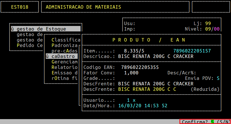This screenshot has width=231, height=124.
Task: Open the 'rOtina fi' submenu entry
Action: point(64,78)
